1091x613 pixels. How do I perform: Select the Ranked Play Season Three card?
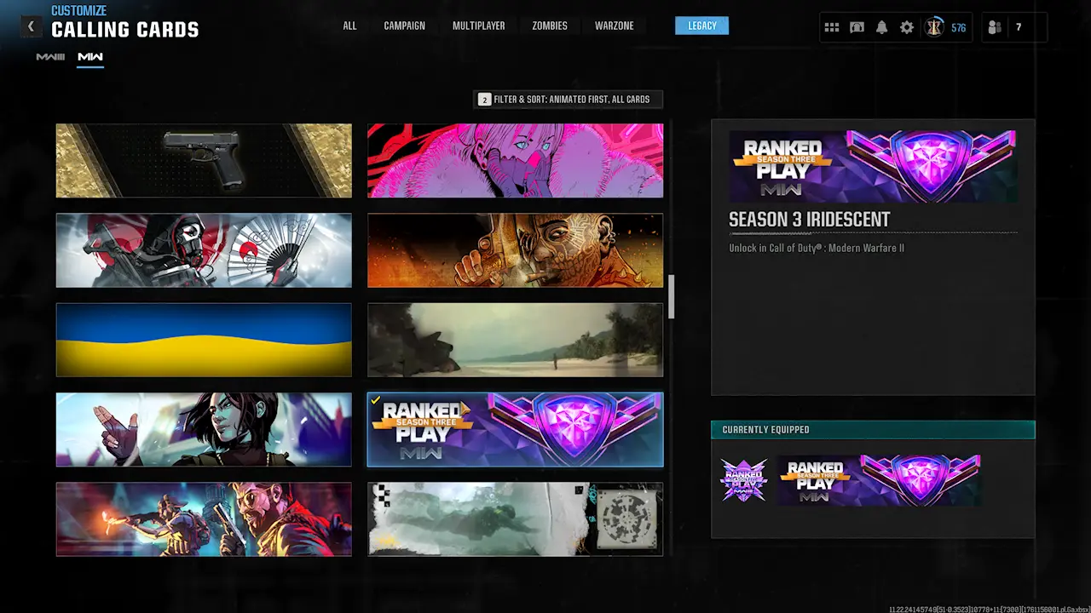point(515,429)
